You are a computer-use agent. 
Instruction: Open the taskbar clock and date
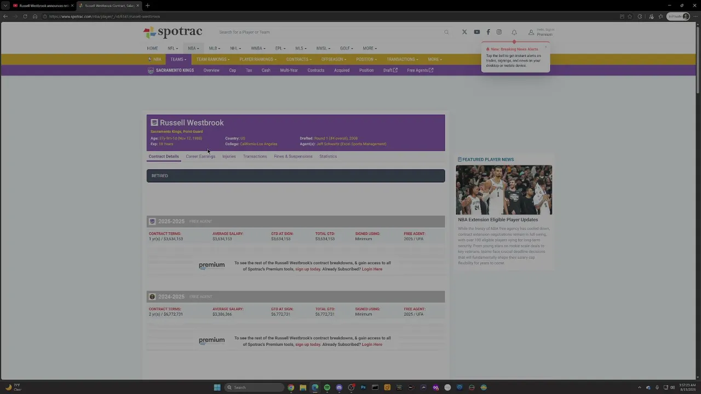click(x=687, y=387)
